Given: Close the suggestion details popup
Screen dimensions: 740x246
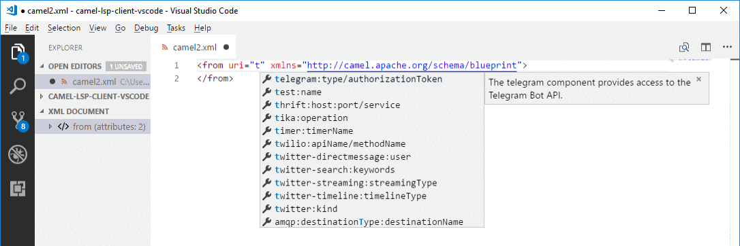Looking at the screenshot, I should point(699,79).
